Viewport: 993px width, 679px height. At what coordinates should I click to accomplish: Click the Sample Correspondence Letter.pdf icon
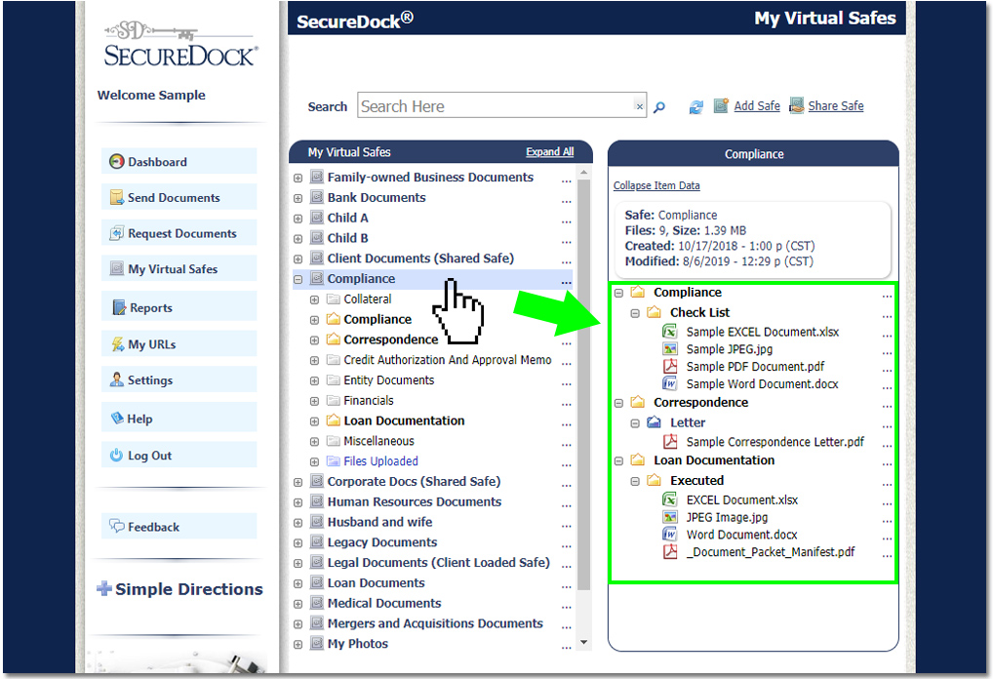click(x=670, y=442)
